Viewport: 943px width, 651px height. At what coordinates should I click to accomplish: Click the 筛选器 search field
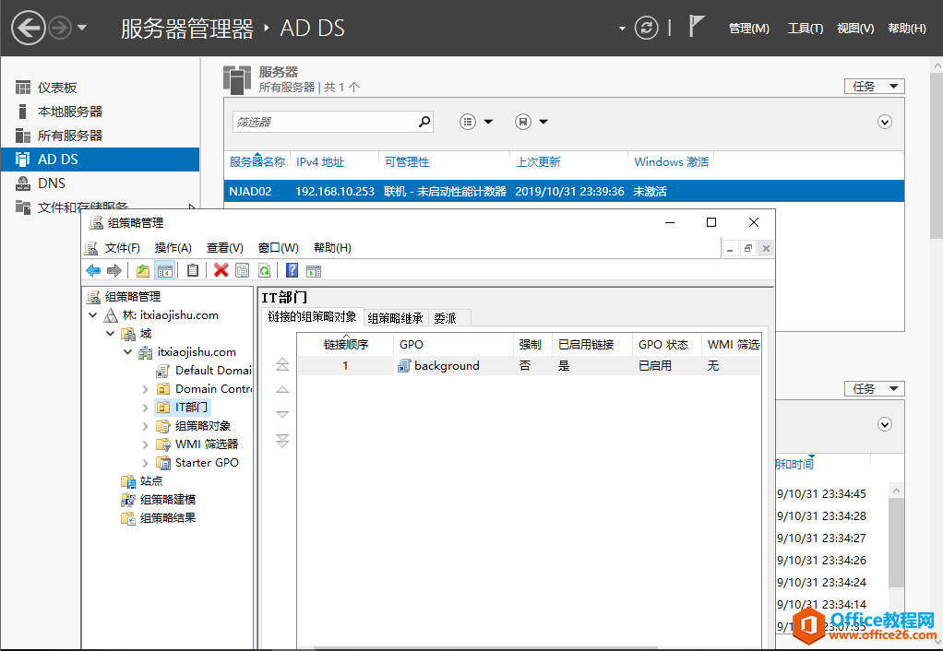pos(325,122)
